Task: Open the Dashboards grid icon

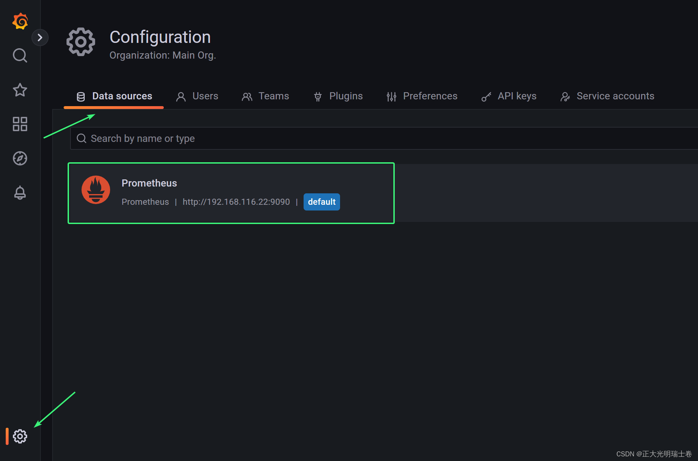Action: pyautogui.click(x=20, y=124)
